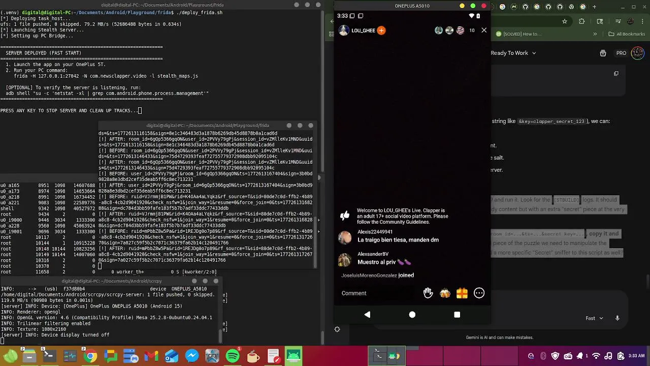
Task: Open the viewer count showing 10
Action: 472,30
